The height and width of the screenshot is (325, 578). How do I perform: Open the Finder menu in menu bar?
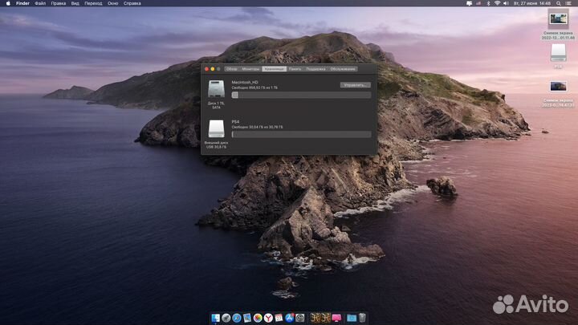pyautogui.click(x=22, y=3)
